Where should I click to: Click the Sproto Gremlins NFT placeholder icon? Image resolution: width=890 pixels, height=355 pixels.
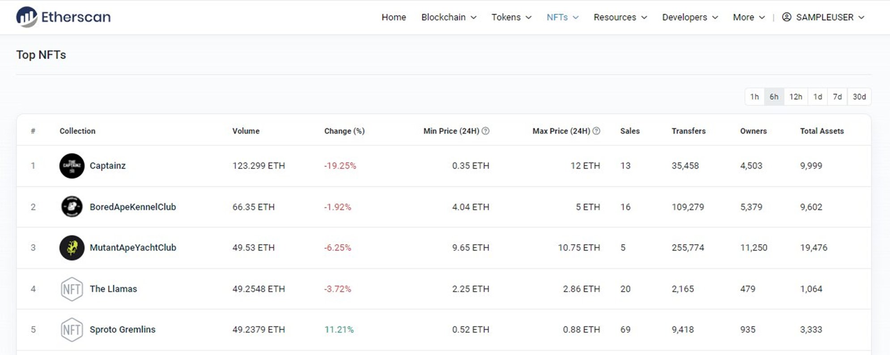pos(72,330)
